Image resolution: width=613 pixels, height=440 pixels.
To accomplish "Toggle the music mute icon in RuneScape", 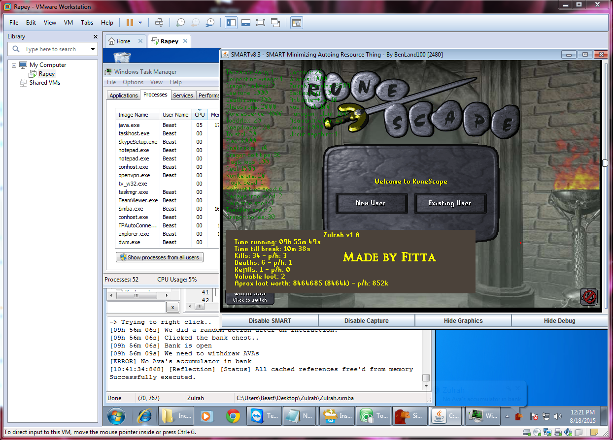I will tap(589, 296).
